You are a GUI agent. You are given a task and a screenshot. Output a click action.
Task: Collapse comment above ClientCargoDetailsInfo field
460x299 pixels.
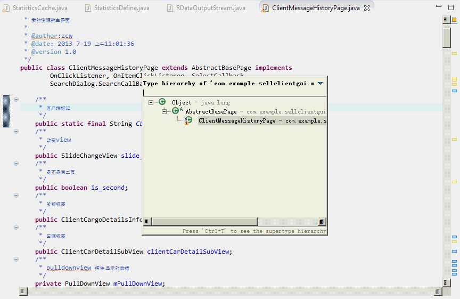point(17,195)
